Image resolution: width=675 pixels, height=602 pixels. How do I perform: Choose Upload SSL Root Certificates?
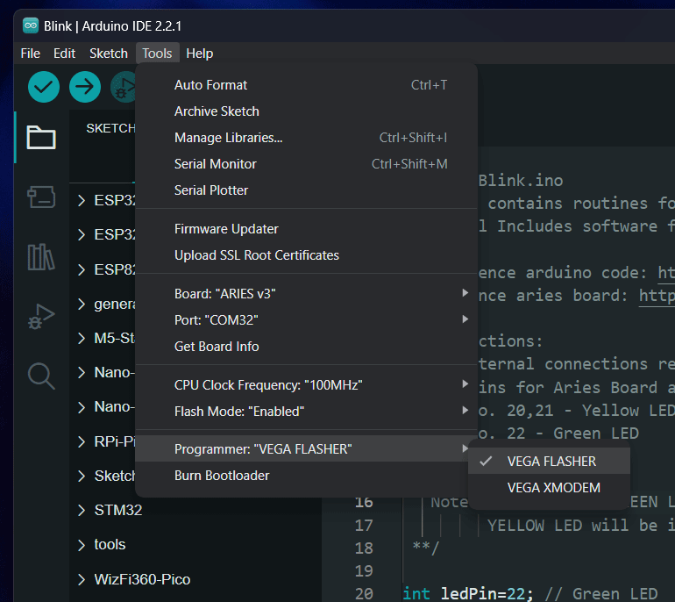[x=307, y=255]
